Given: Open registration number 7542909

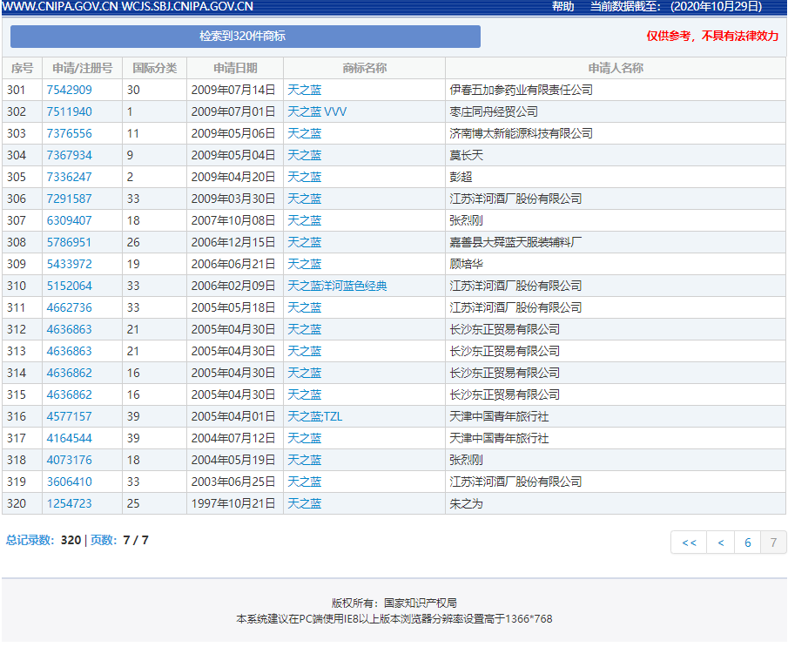Looking at the screenshot, I should pyautogui.click(x=69, y=90).
